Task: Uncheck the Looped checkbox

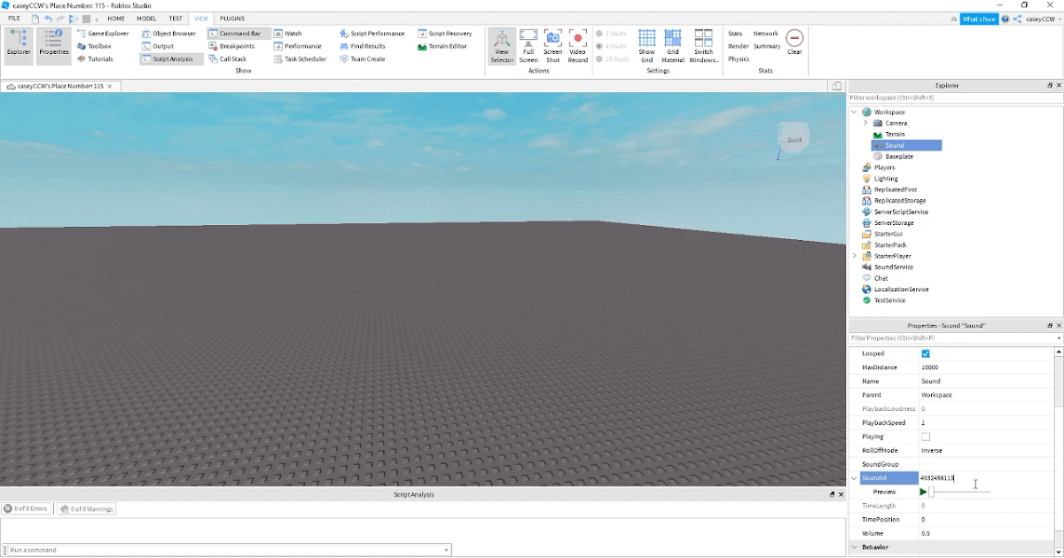Action: [926, 353]
